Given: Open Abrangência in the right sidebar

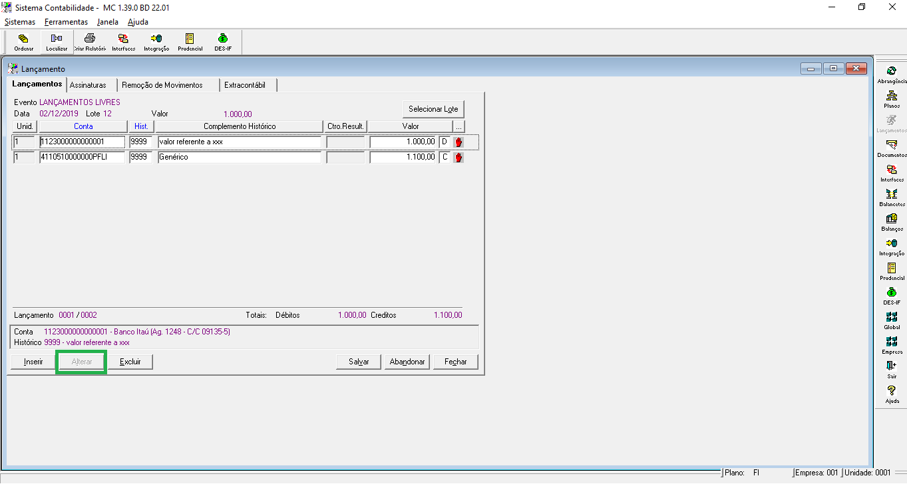Looking at the screenshot, I should (892, 74).
